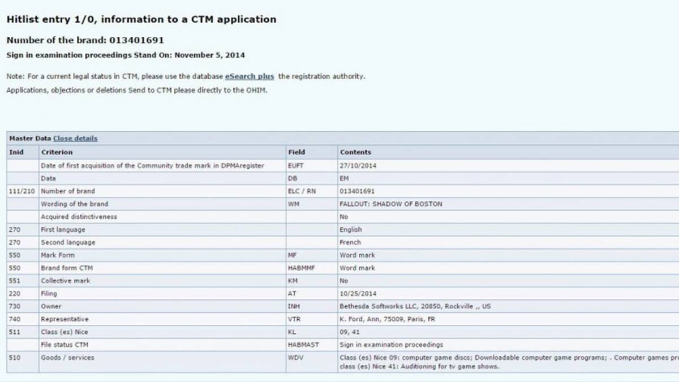Collapse master data via Close details
The height and width of the screenshot is (382, 679).
tap(75, 139)
